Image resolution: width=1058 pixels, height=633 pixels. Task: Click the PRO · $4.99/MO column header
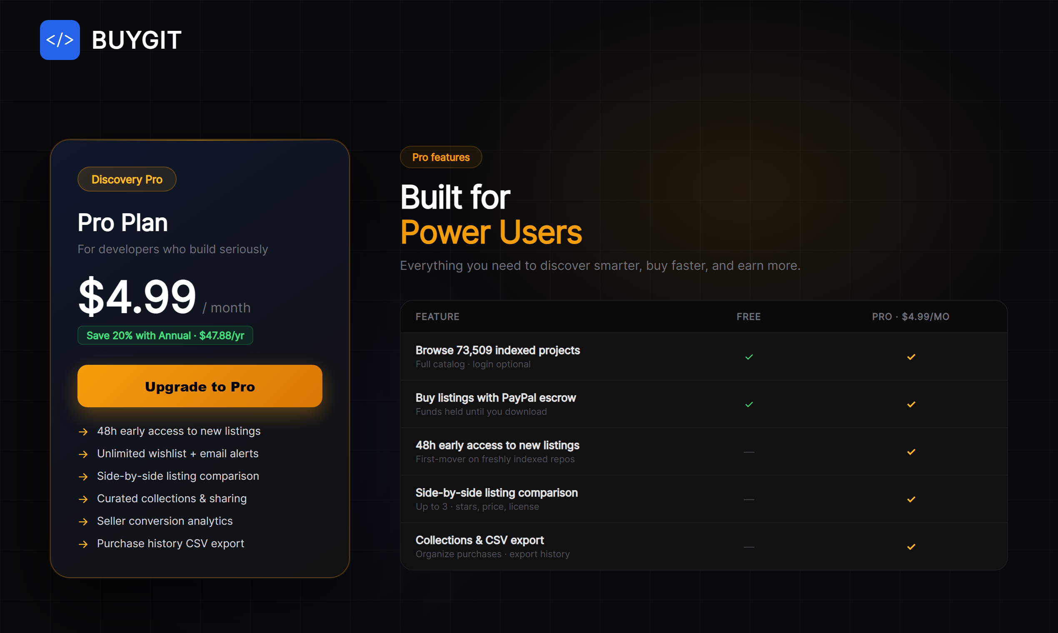911,316
